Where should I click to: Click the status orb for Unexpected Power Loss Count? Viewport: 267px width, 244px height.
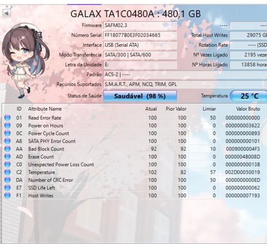coord(8,164)
